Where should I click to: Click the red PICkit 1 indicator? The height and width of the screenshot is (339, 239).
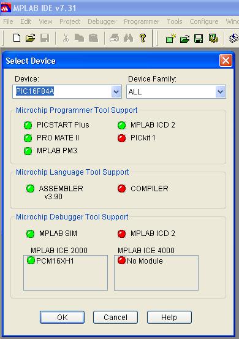point(122,138)
